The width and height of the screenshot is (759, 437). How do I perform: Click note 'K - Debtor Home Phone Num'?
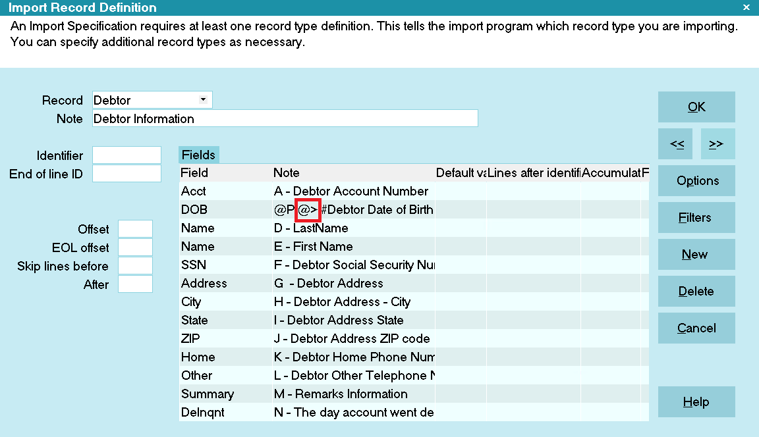coord(353,357)
